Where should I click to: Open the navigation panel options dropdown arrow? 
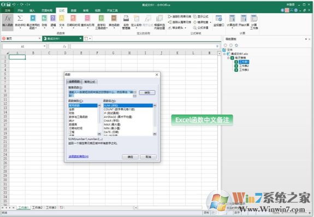(x=306, y=39)
